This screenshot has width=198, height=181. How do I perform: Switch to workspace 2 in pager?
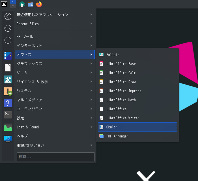click(x=13, y=6)
